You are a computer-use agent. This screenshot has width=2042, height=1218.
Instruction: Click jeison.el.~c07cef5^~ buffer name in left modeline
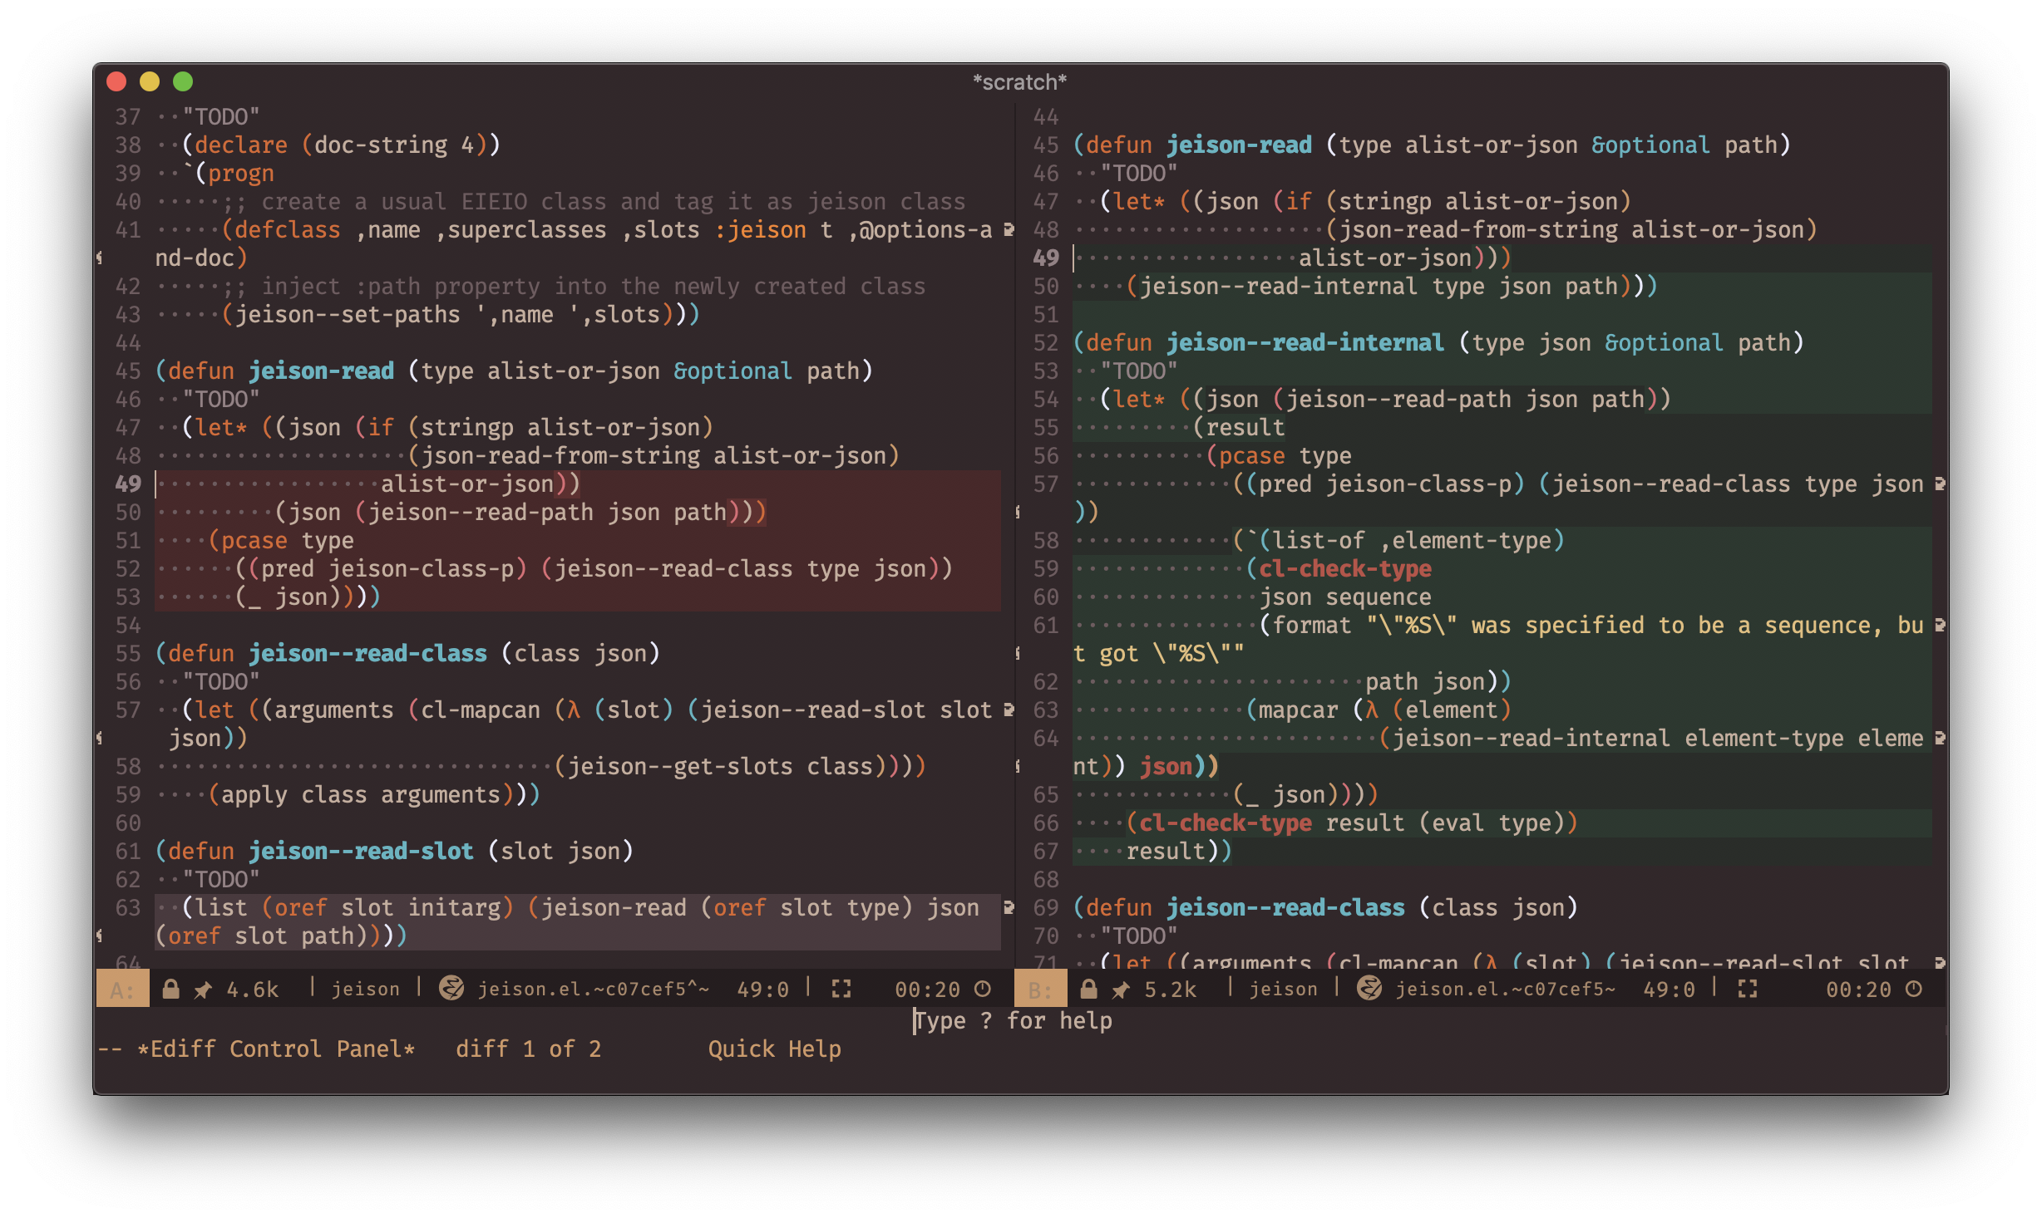(593, 989)
